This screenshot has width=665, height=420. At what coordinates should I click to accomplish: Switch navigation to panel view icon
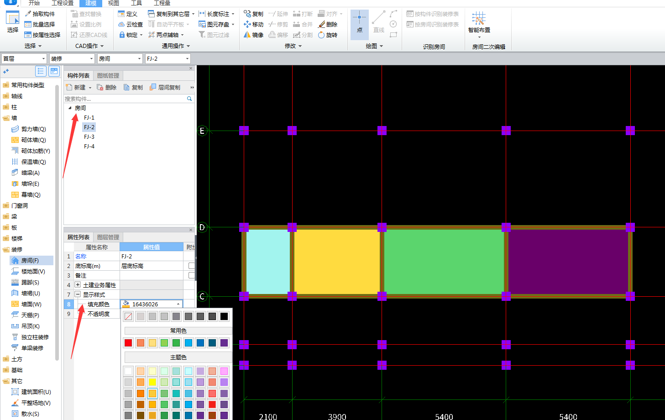pyautogui.click(x=54, y=71)
